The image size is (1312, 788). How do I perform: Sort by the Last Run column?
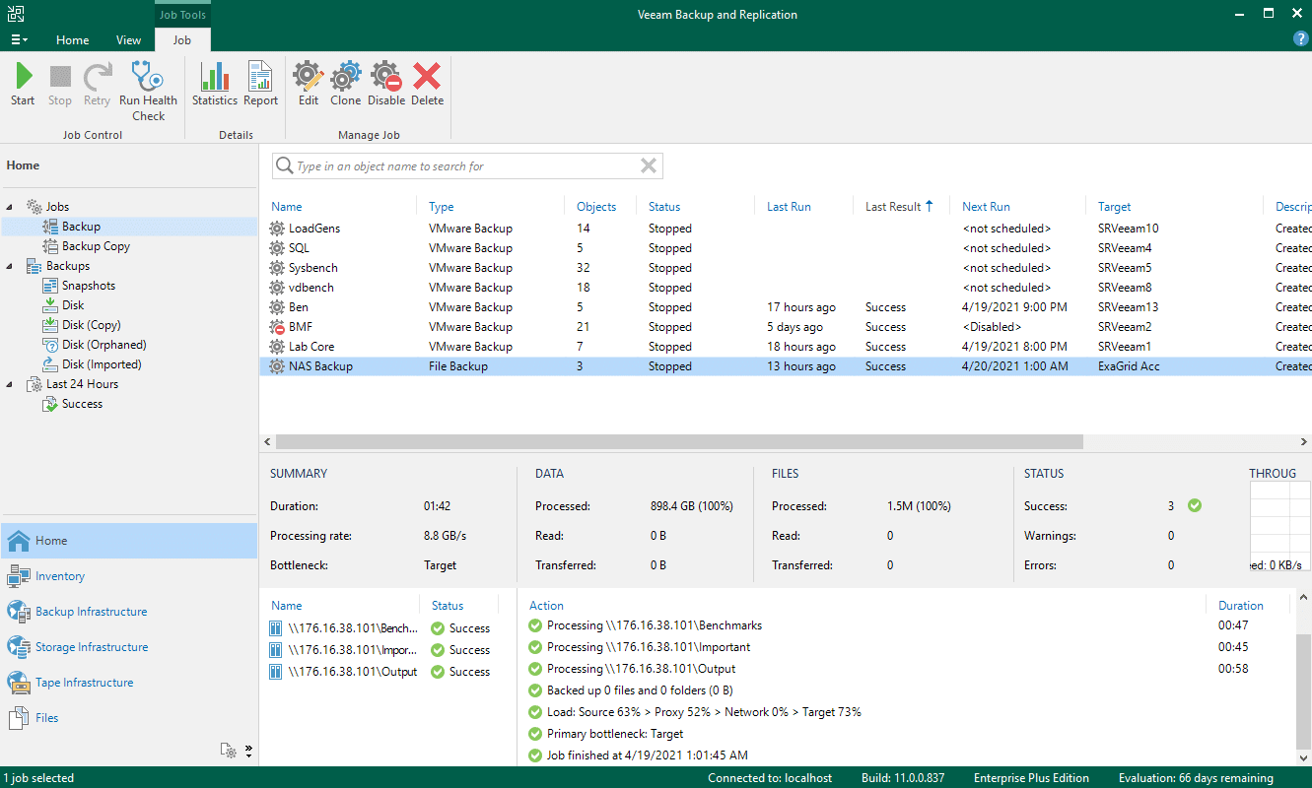(789, 207)
